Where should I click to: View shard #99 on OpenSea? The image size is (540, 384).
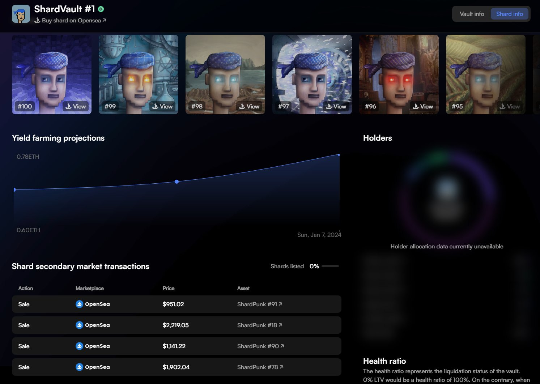coord(162,106)
